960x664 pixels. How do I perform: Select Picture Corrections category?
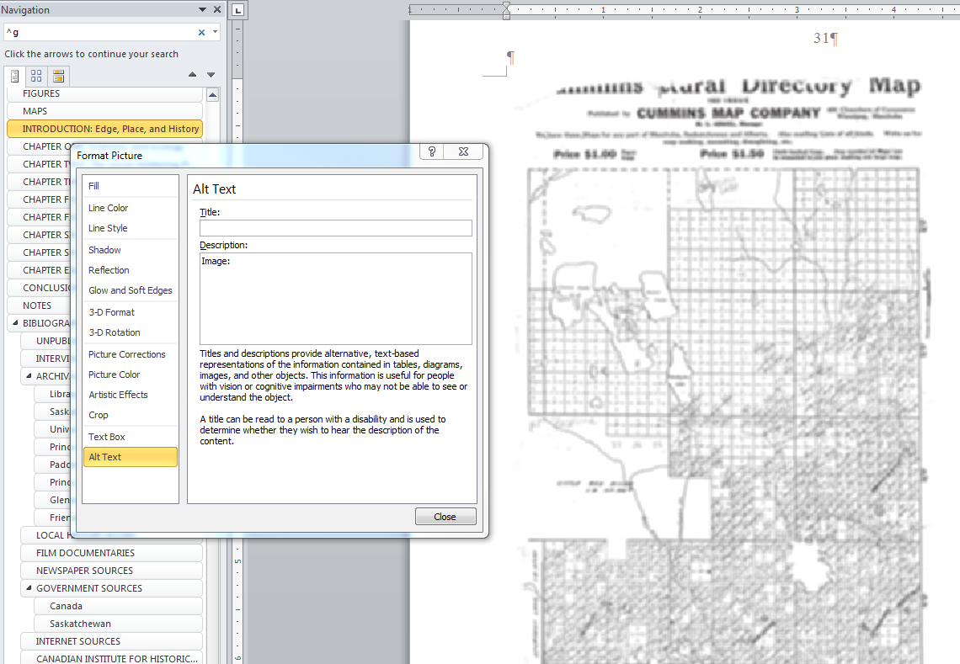pos(131,355)
